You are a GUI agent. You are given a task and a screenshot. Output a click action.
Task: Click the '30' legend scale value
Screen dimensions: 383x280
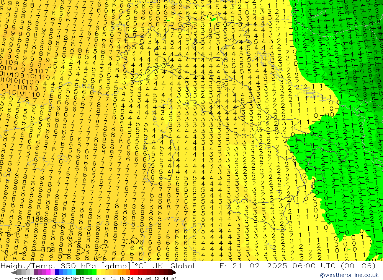coord(139,278)
